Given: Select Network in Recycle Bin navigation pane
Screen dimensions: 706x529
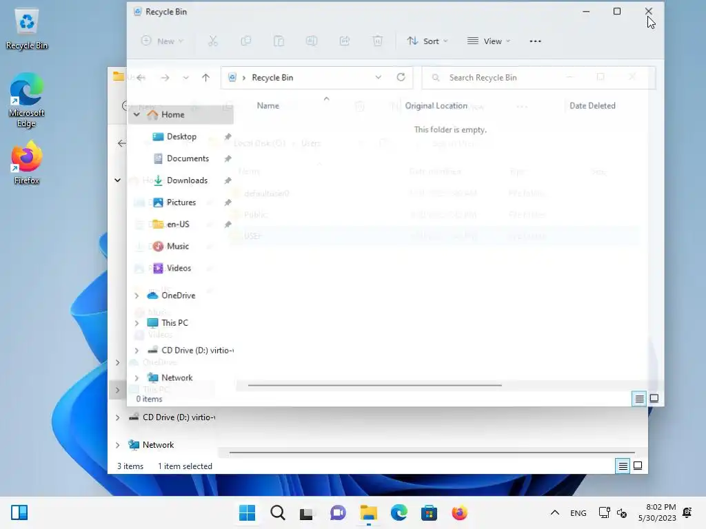Looking at the screenshot, I should pyautogui.click(x=177, y=378).
